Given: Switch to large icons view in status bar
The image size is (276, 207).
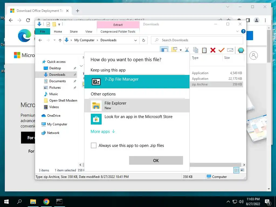Looking at the screenshot, I should (242, 170).
